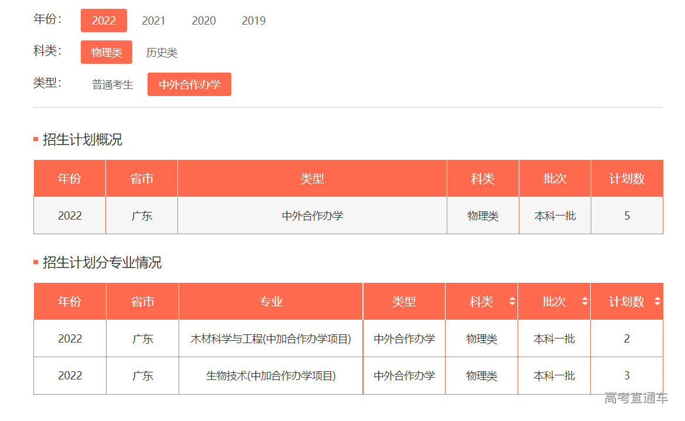Switch subject to 历史类
Viewport: 685px width, 421px height.
point(162,53)
